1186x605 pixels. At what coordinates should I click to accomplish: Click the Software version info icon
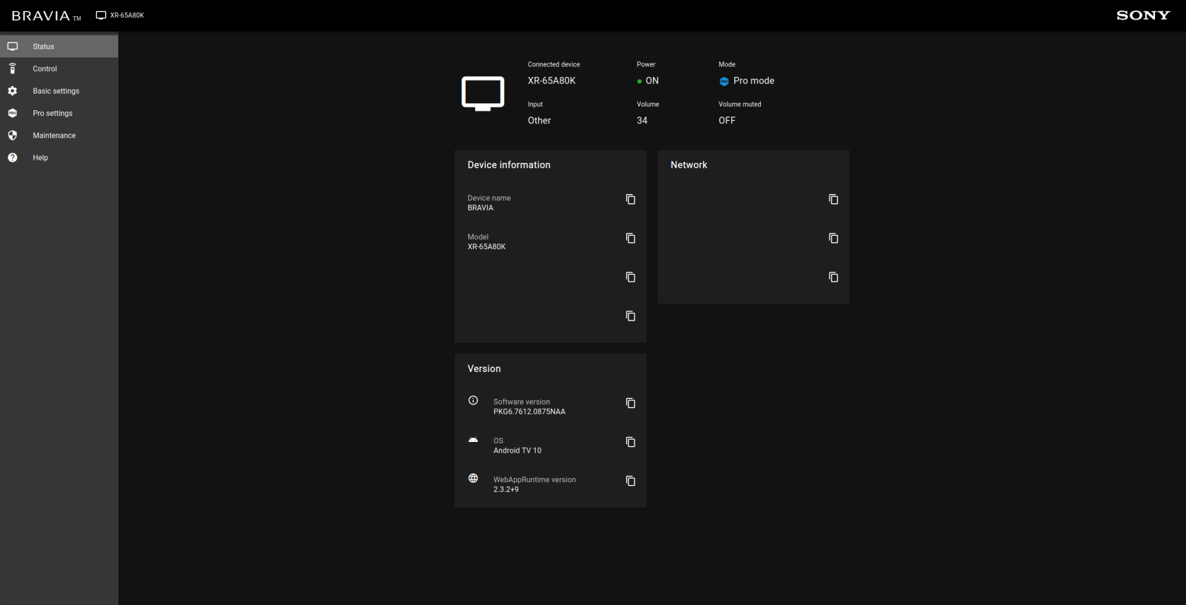(473, 400)
